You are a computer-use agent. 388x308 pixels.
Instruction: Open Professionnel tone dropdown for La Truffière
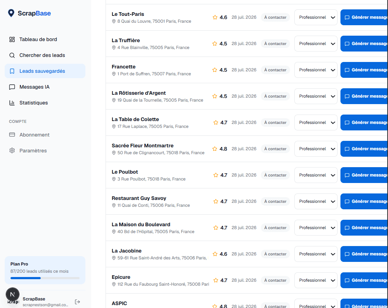[316, 44]
